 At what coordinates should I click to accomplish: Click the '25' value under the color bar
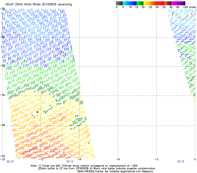150,7
